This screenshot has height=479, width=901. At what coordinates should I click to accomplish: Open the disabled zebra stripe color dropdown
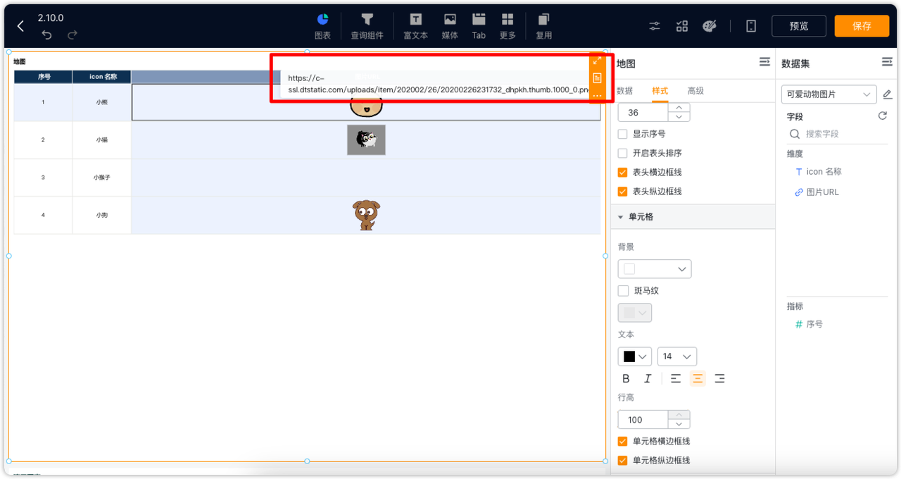tap(635, 313)
